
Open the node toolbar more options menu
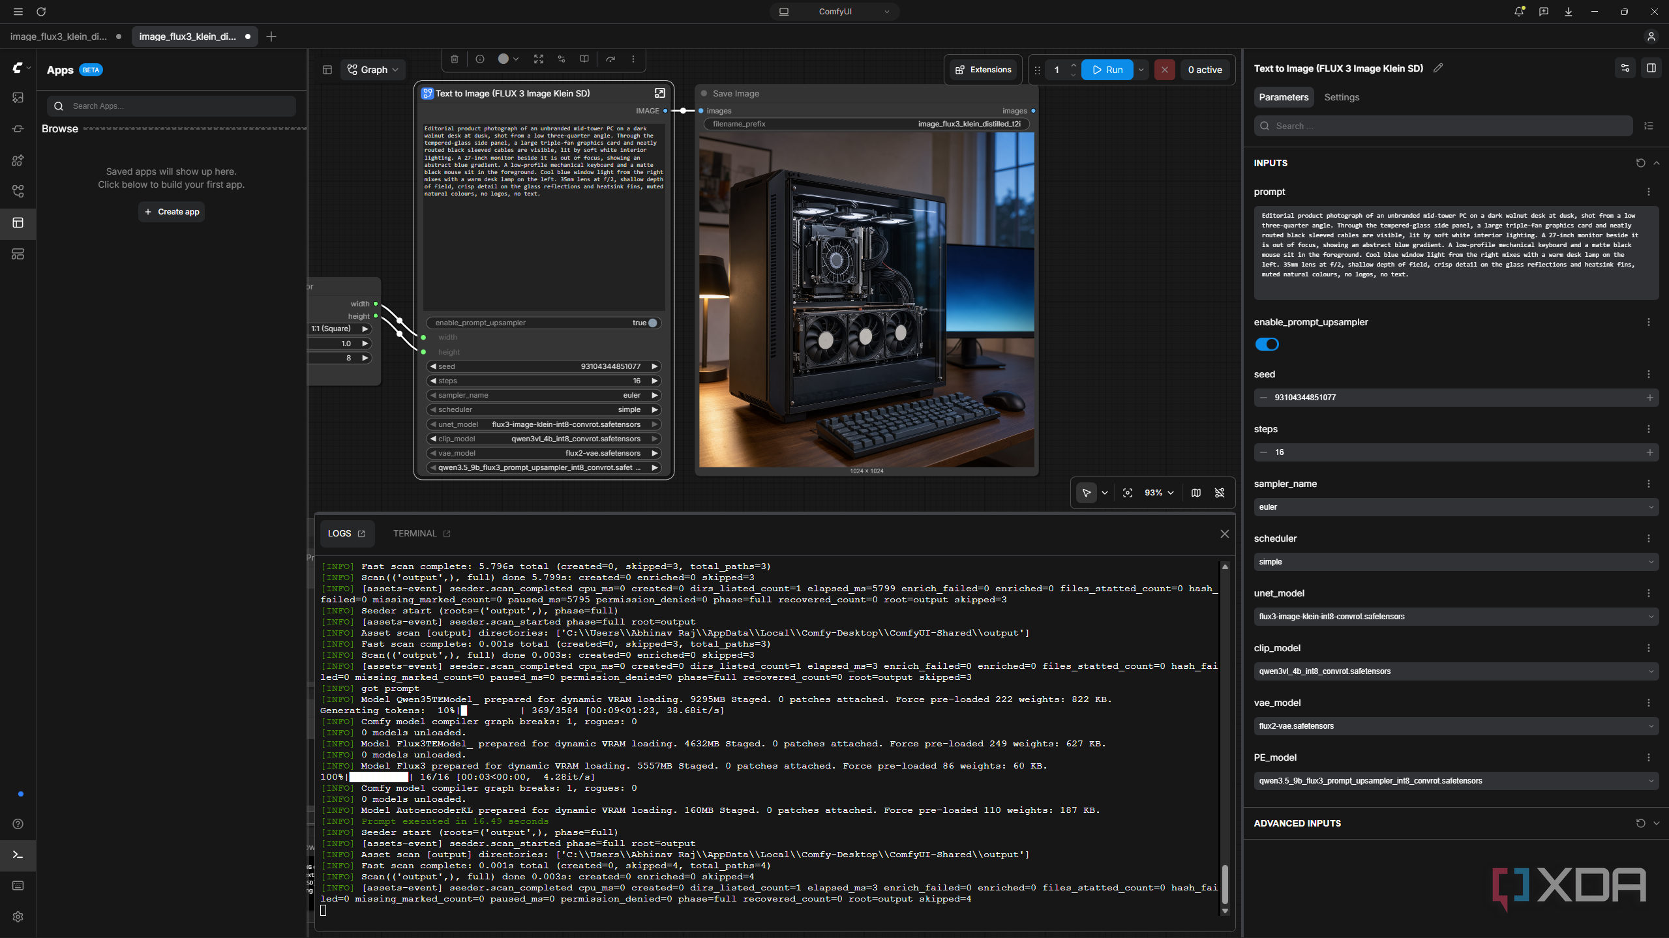pos(633,59)
